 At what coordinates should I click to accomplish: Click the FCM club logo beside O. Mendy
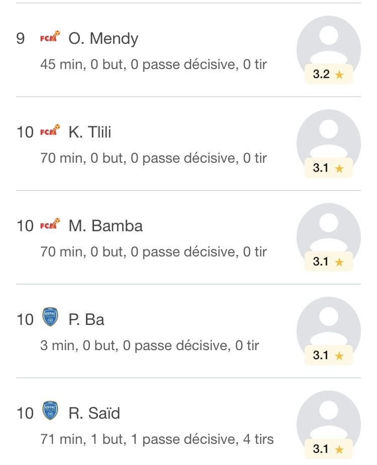50,36
